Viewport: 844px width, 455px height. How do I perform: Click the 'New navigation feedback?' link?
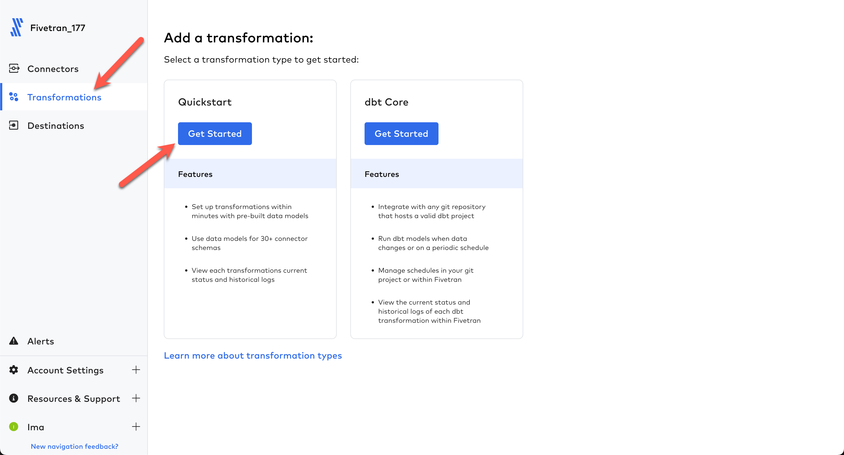(x=75, y=446)
